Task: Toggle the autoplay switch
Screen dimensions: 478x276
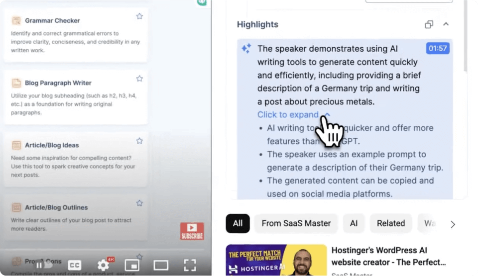Action: click(44, 265)
